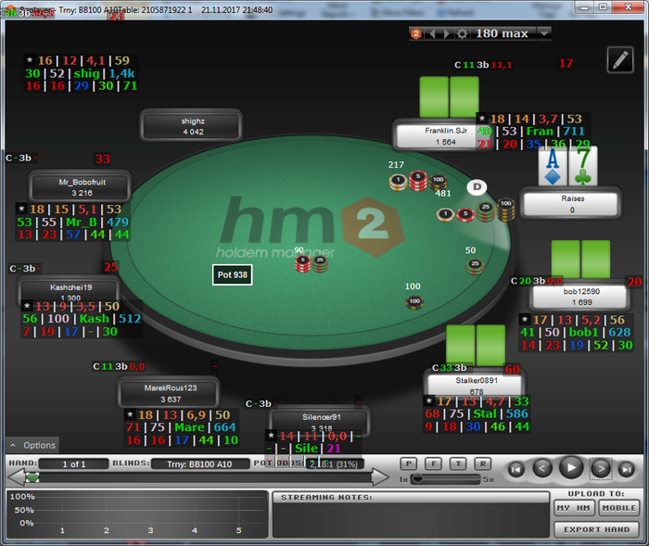Image resolution: width=649 pixels, height=546 pixels.
Task: Click the Fran HUD stats panel
Action: pyautogui.click(x=533, y=132)
